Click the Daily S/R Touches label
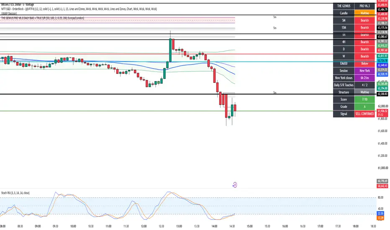 (x=344, y=85)
